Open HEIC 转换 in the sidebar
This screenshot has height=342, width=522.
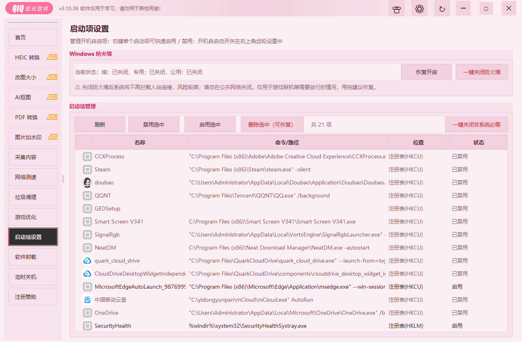33,57
